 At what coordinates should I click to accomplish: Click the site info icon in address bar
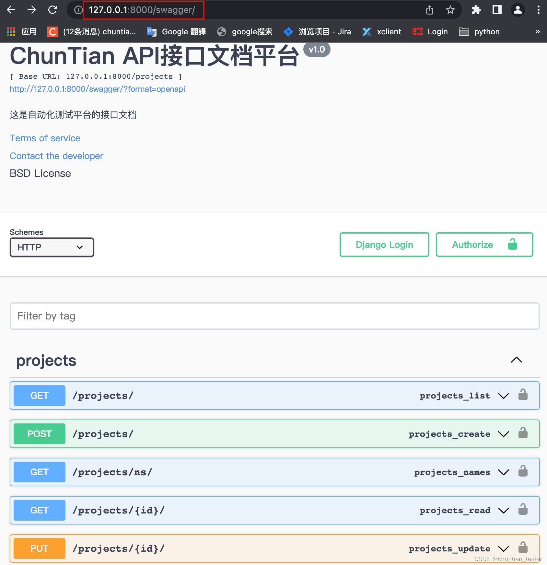77,10
